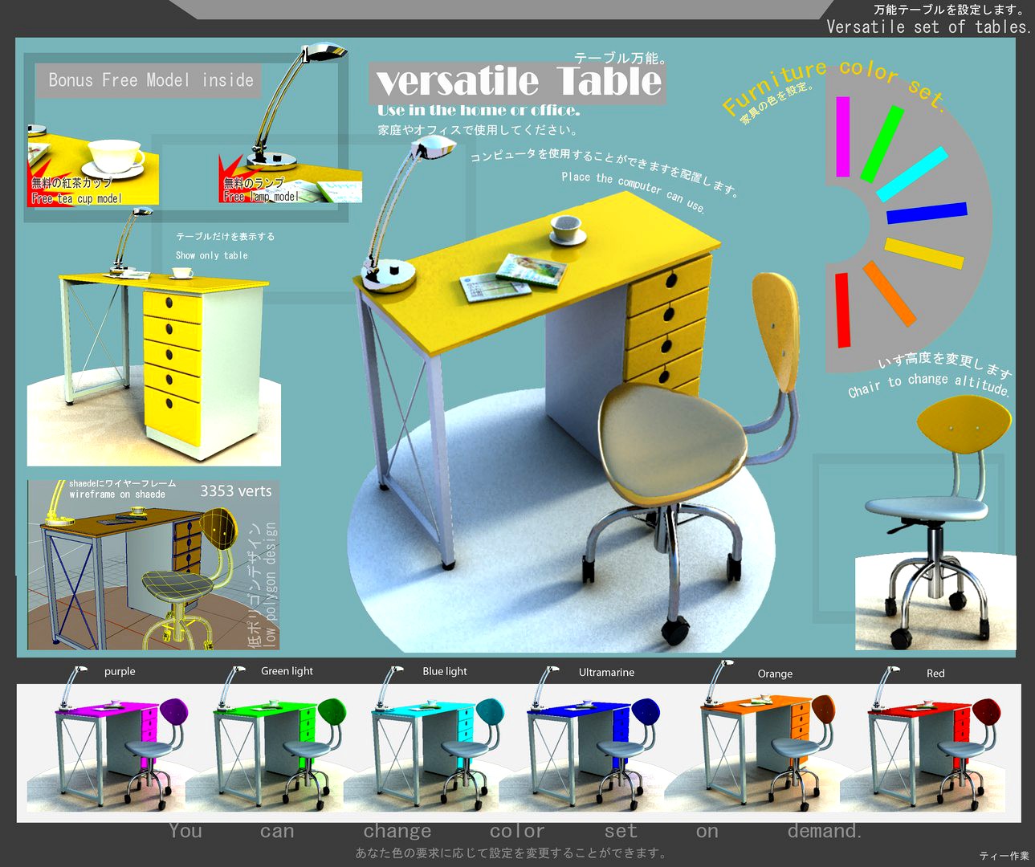1035x867 pixels.
Task: Click the Free tea cup model image
Action: point(93,165)
